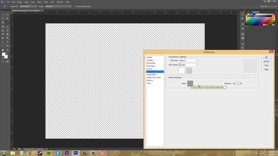This screenshot has width=278, height=156.
Task: Open the Opacity arrow in Gamut Warning
Action: (238, 84)
